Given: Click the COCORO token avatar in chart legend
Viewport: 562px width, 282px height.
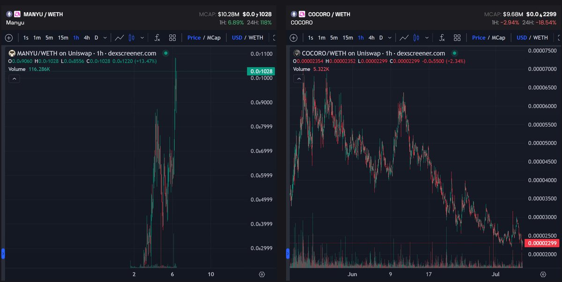Looking at the screenshot, I should click(297, 54).
